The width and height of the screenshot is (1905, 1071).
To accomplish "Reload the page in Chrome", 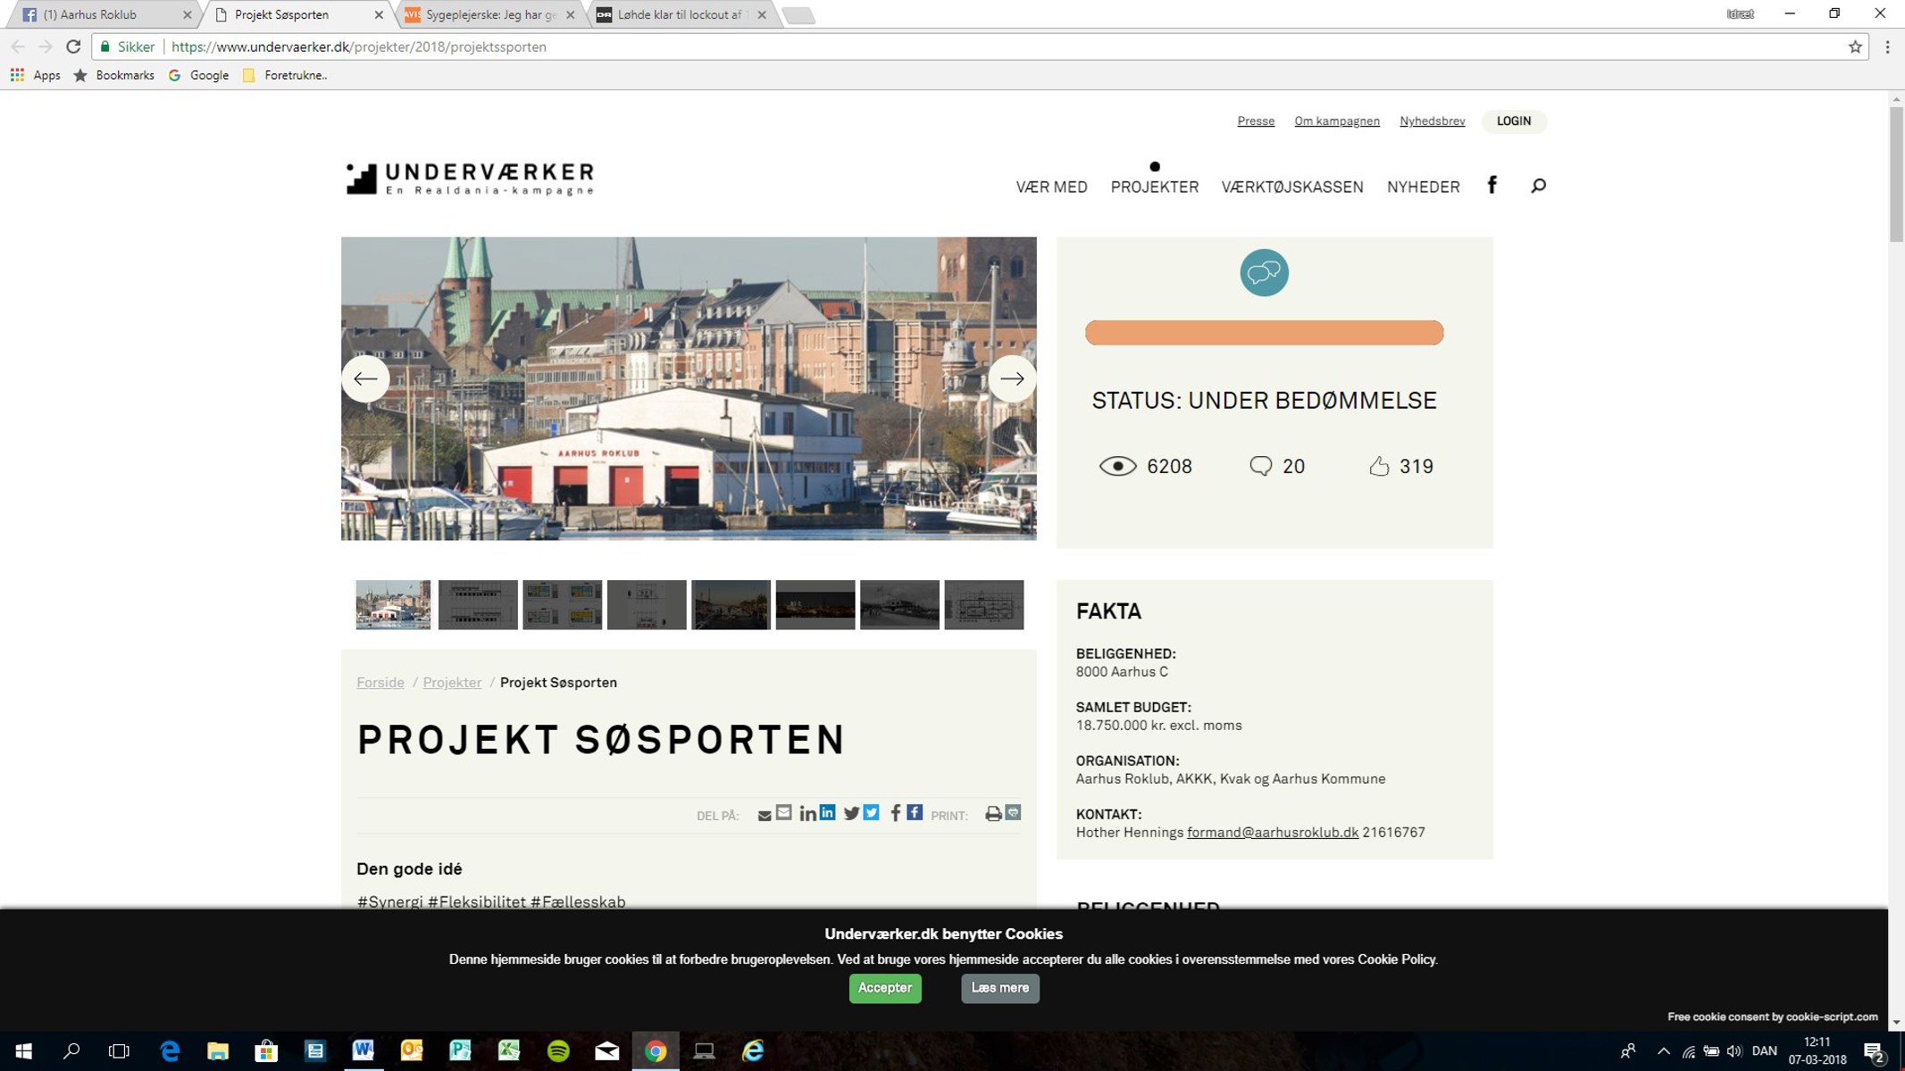I will (x=73, y=46).
